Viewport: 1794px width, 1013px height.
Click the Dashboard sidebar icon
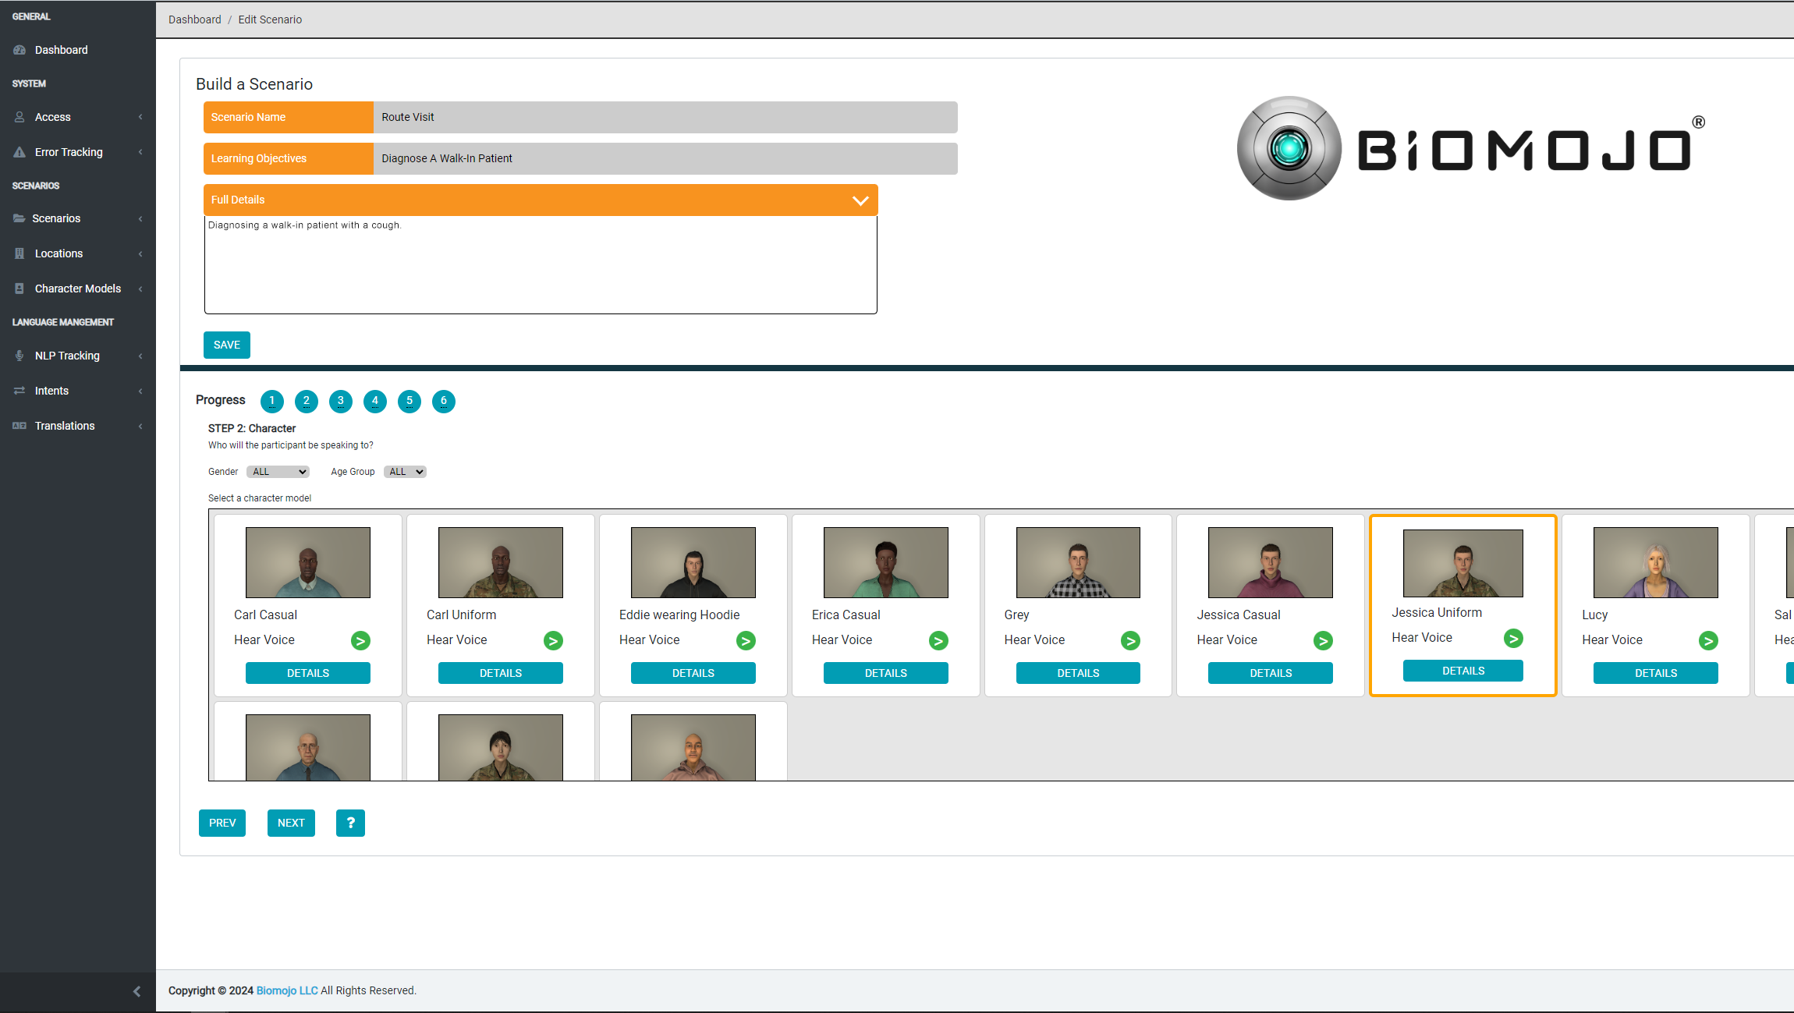tap(19, 50)
